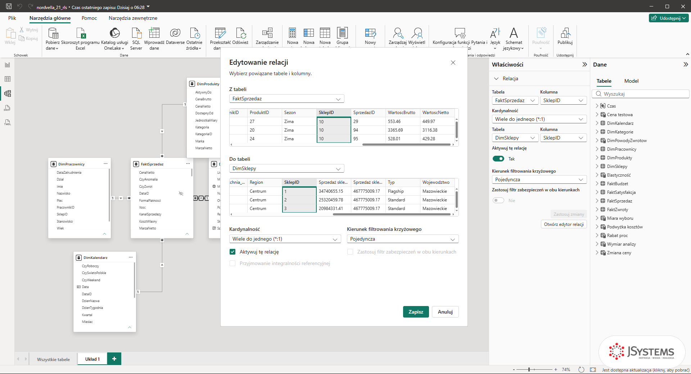Switch to Table view icon in sidebar
The width and height of the screenshot is (691, 374).
coord(8,79)
